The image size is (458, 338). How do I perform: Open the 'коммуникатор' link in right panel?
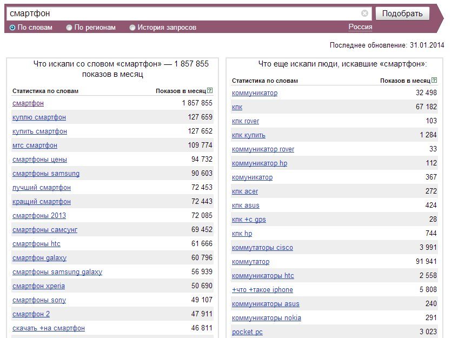pos(255,93)
